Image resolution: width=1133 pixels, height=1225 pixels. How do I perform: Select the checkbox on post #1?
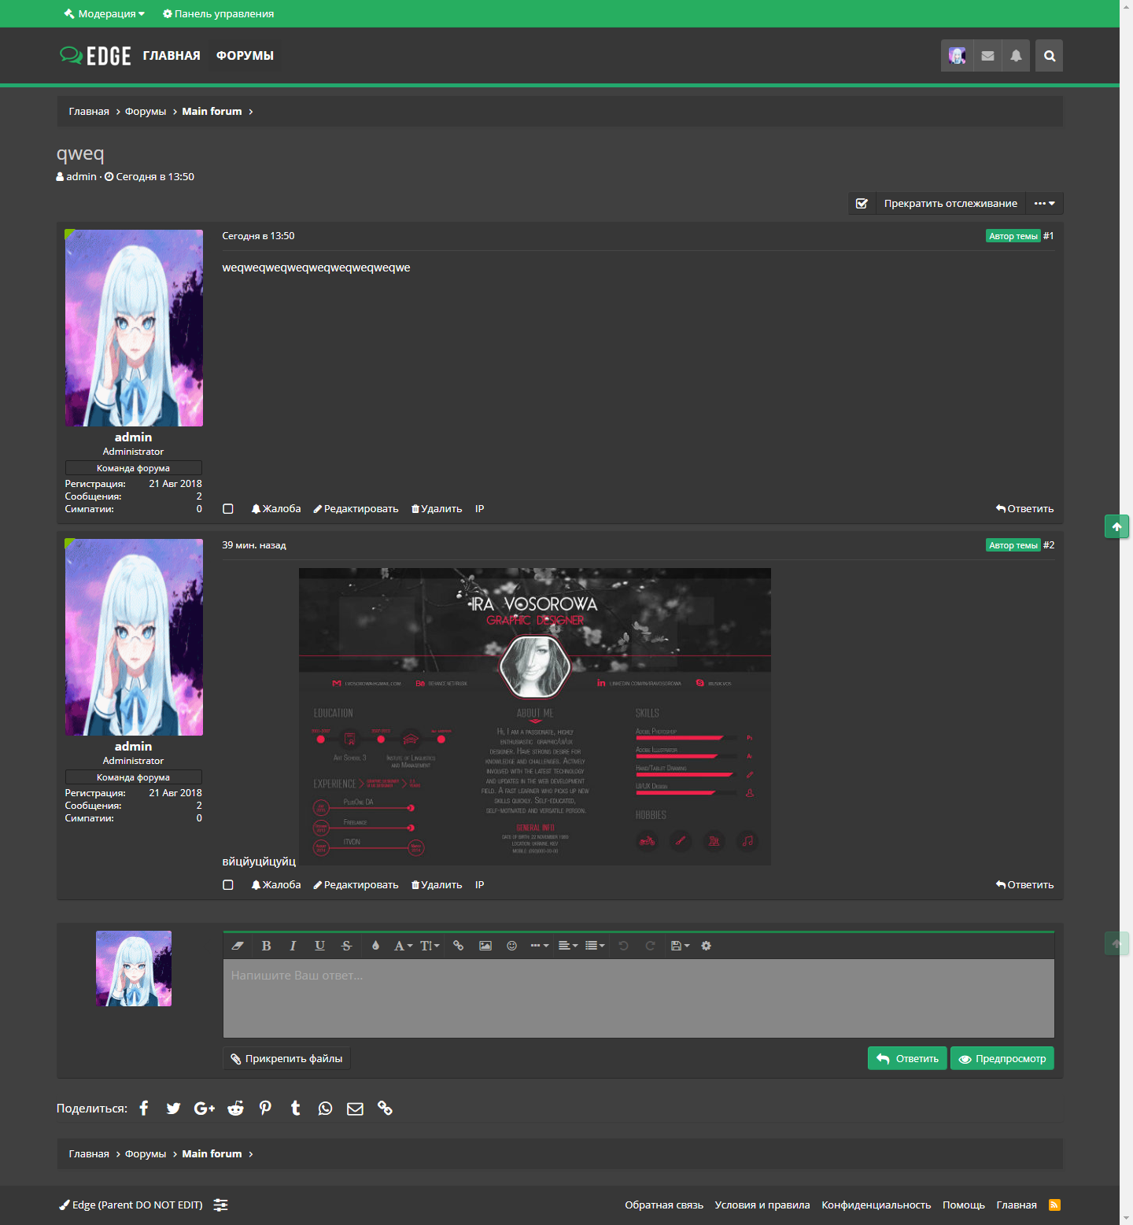(228, 509)
